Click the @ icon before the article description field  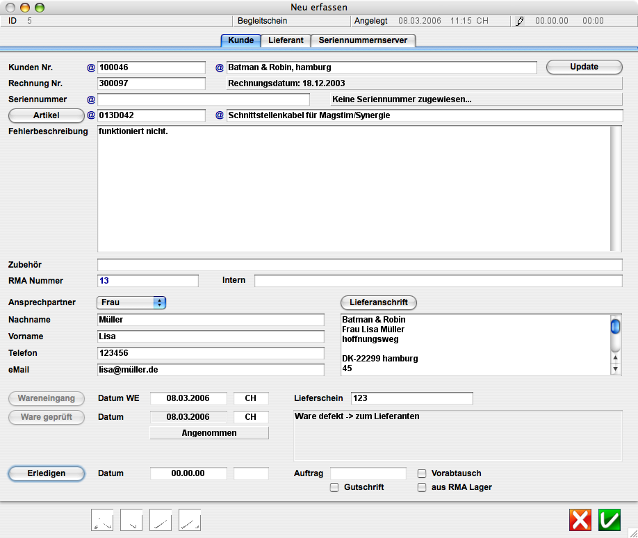[220, 115]
